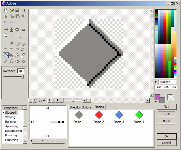Viewport: 181px width, 150px height.
Task: Click the Resize/size arrow tool
Action: tap(6, 61)
